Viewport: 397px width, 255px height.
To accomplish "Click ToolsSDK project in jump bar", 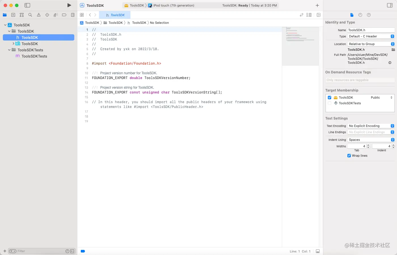I will pos(90,23).
